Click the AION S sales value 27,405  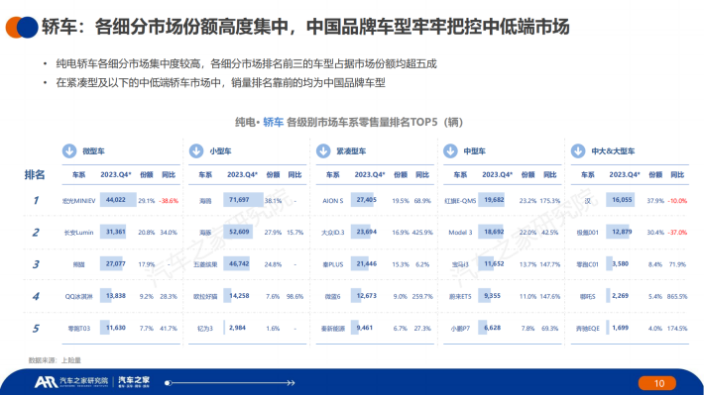click(x=366, y=200)
